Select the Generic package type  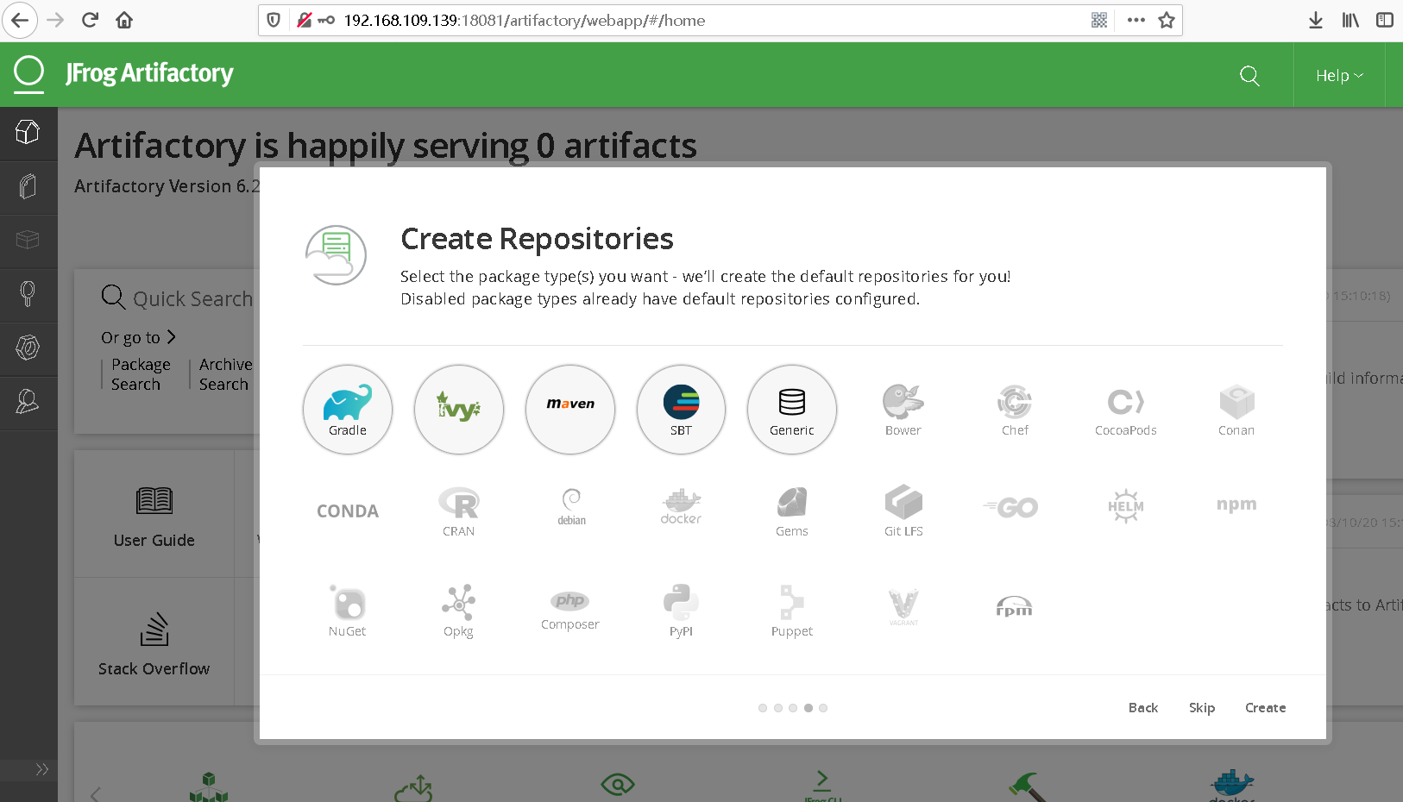point(792,410)
